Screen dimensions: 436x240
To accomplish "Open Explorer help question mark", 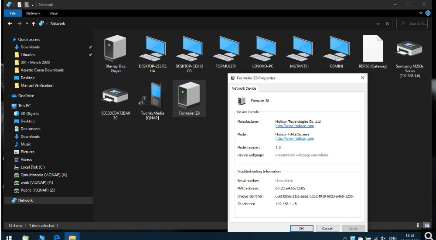I will (428, 13).
